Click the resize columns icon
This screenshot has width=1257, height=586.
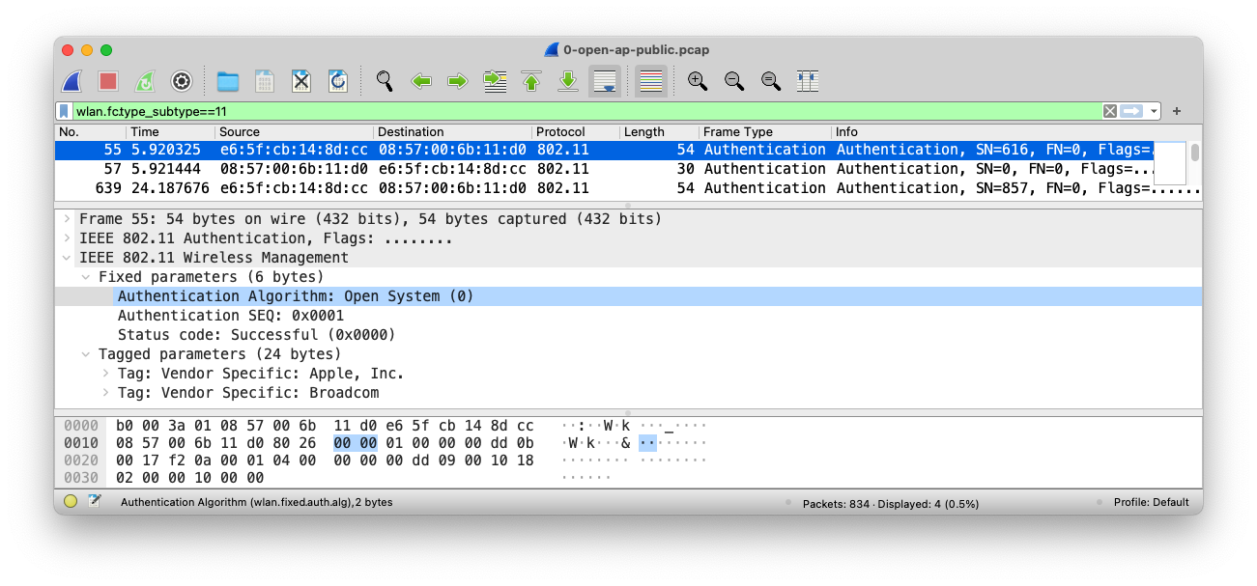tap(808, 81)
